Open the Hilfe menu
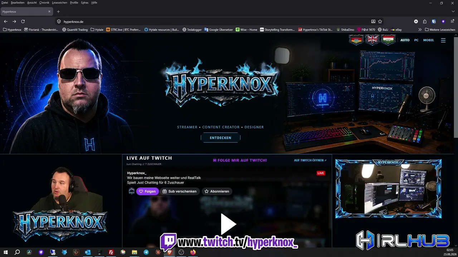The height and width of the screenshot is (257, 458). (x=94, y=2)
